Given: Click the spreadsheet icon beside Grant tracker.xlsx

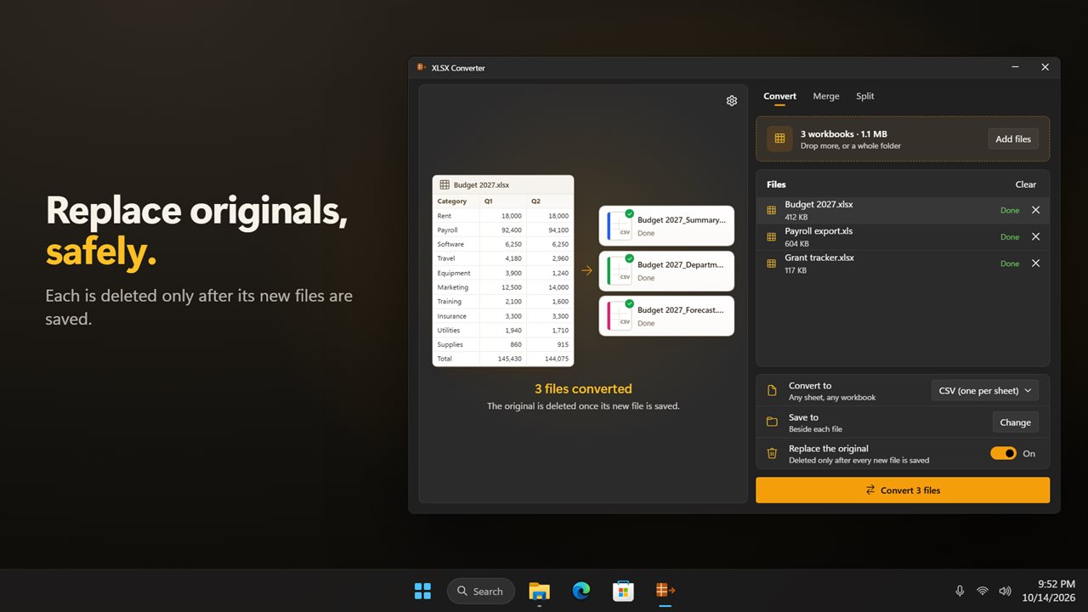Looking at the screenshot, I should point(772,263).
